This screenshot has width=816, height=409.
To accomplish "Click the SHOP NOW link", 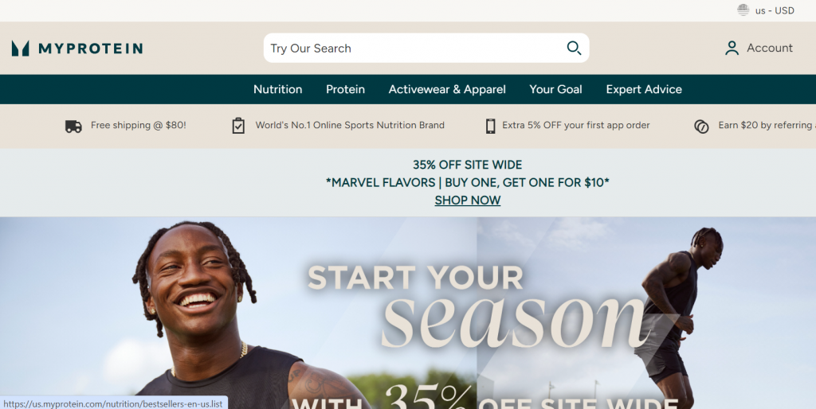I will pyautogui.click(x=467, y=200).
